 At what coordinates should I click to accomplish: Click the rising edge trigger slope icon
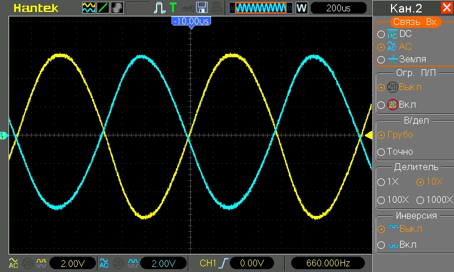click(224, 263)
